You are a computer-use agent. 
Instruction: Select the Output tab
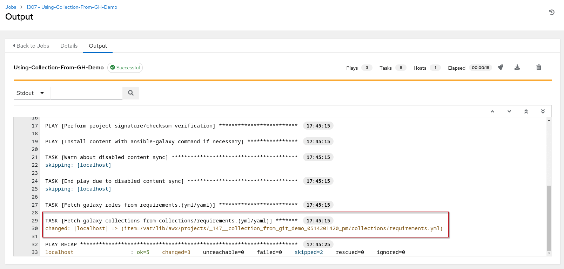click(98, 46)
